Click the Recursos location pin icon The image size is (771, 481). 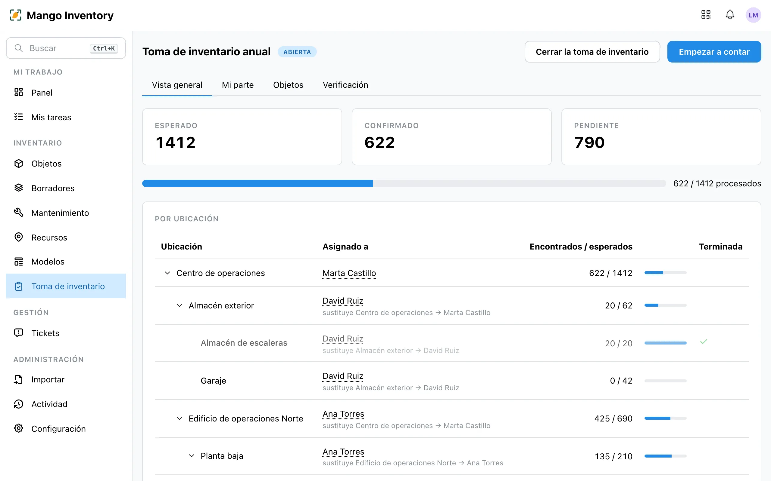pos(19,237)
